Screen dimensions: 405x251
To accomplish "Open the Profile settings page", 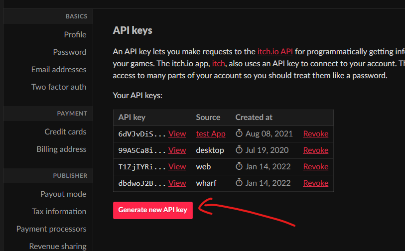I will click(x=75, y=34).
